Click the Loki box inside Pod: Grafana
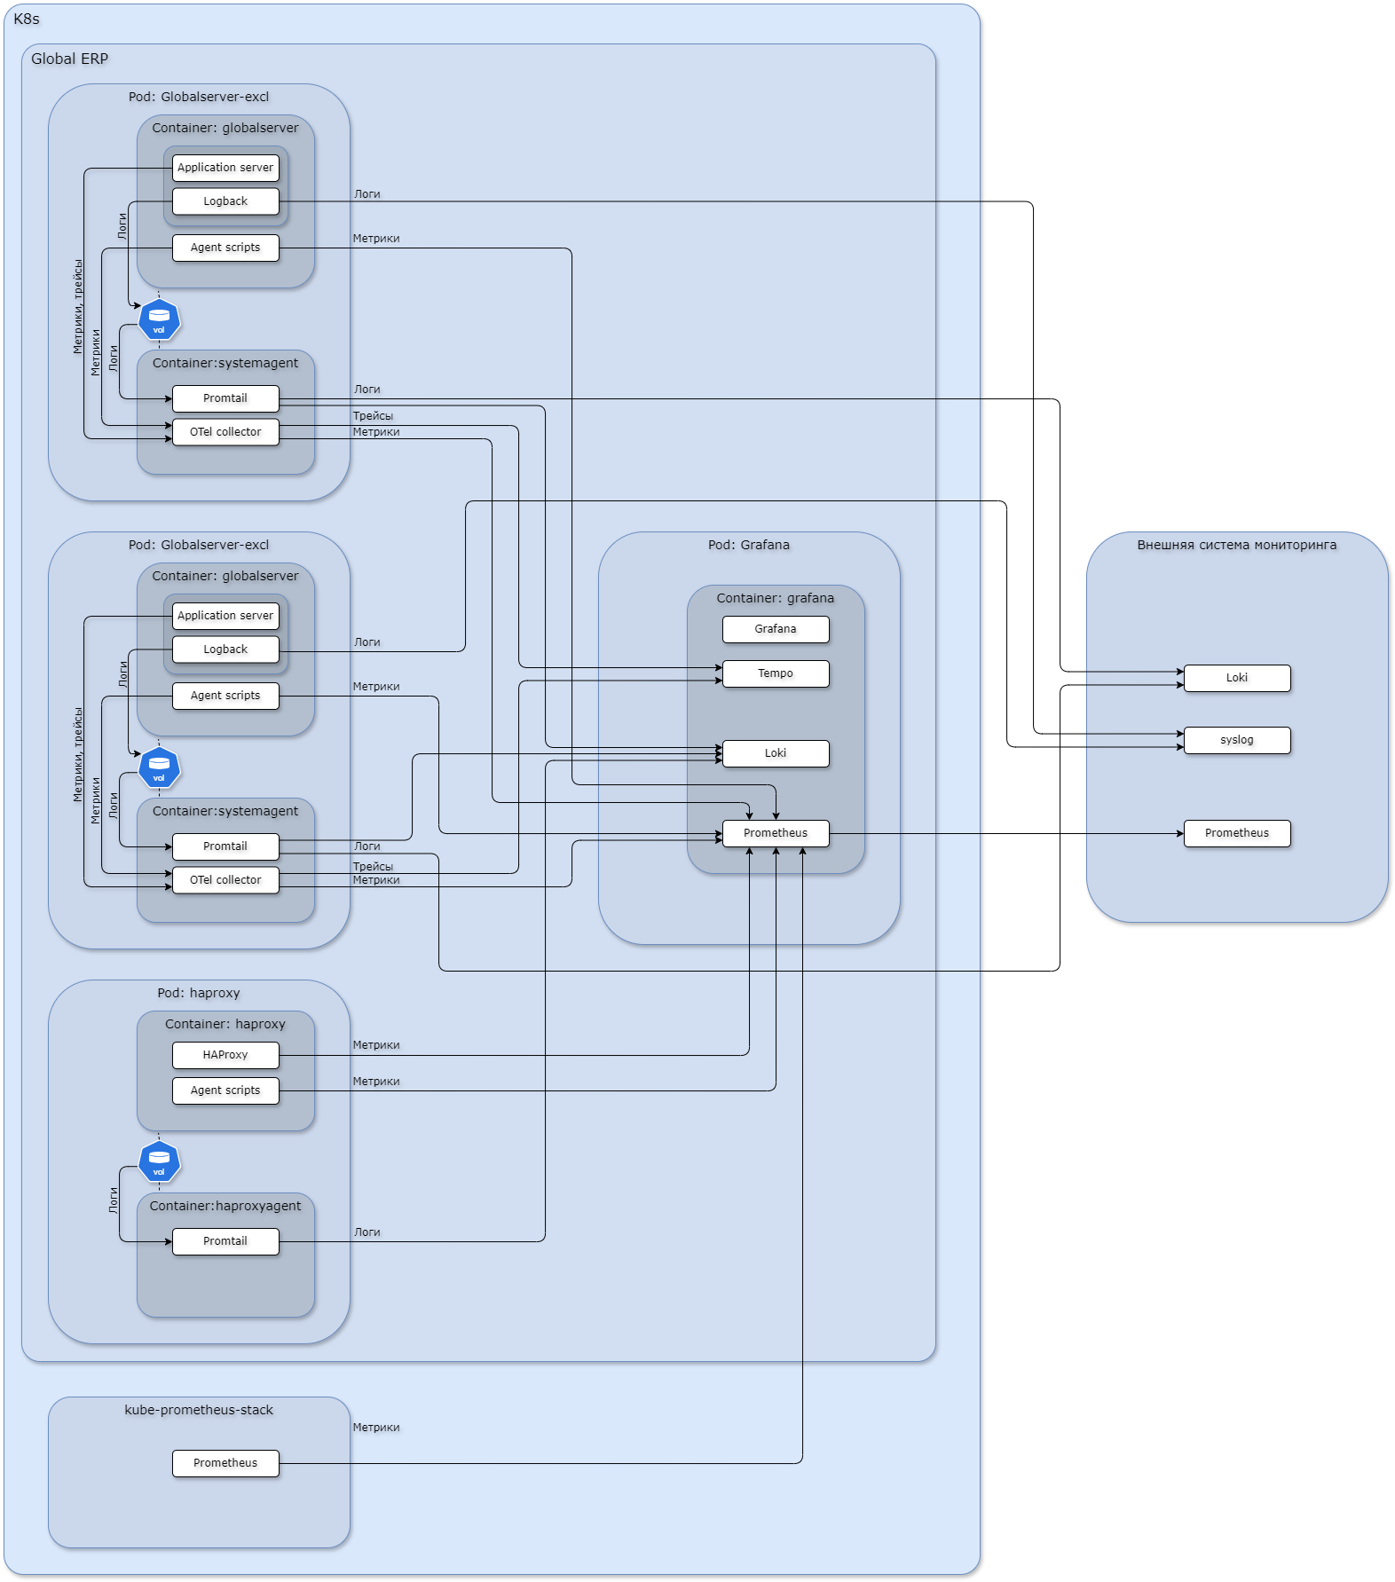1395x1582 pixels. tap(775, 753)
